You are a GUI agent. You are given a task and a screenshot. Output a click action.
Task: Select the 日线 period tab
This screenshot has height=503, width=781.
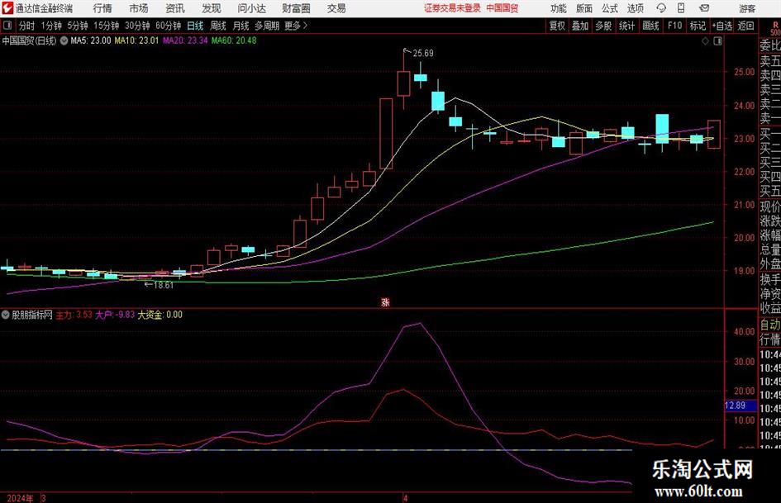(195, 26)
